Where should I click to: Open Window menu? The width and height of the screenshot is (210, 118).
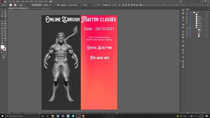[41, 1]
